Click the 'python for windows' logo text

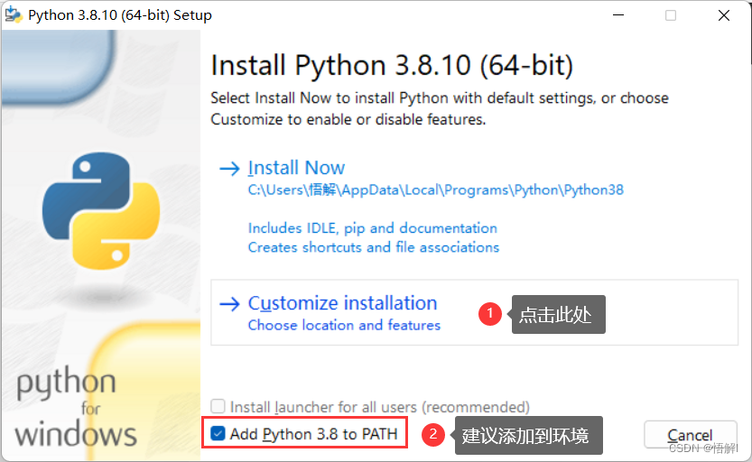(x=76, y=407)
